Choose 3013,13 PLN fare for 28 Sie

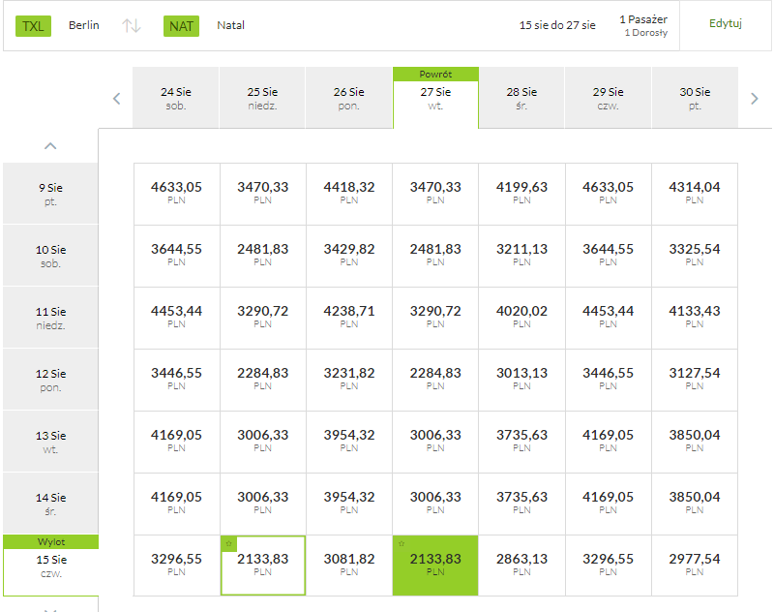tap(521, 379)
